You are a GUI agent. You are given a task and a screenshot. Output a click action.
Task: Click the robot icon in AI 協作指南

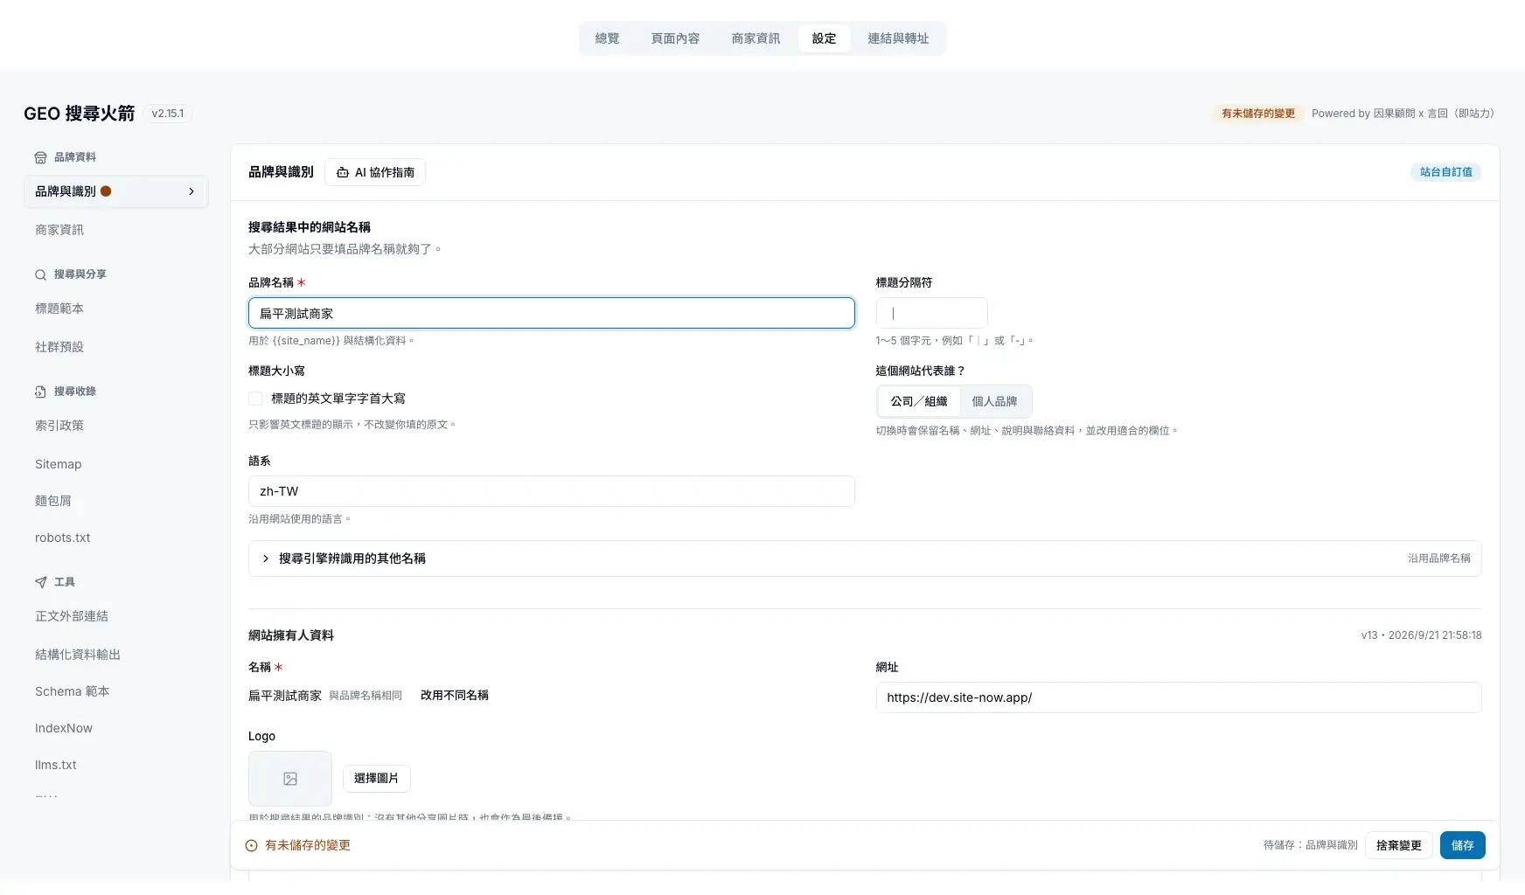pos(343,173)
